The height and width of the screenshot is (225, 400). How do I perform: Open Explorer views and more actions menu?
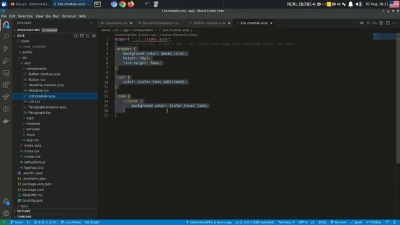point(91,23)
